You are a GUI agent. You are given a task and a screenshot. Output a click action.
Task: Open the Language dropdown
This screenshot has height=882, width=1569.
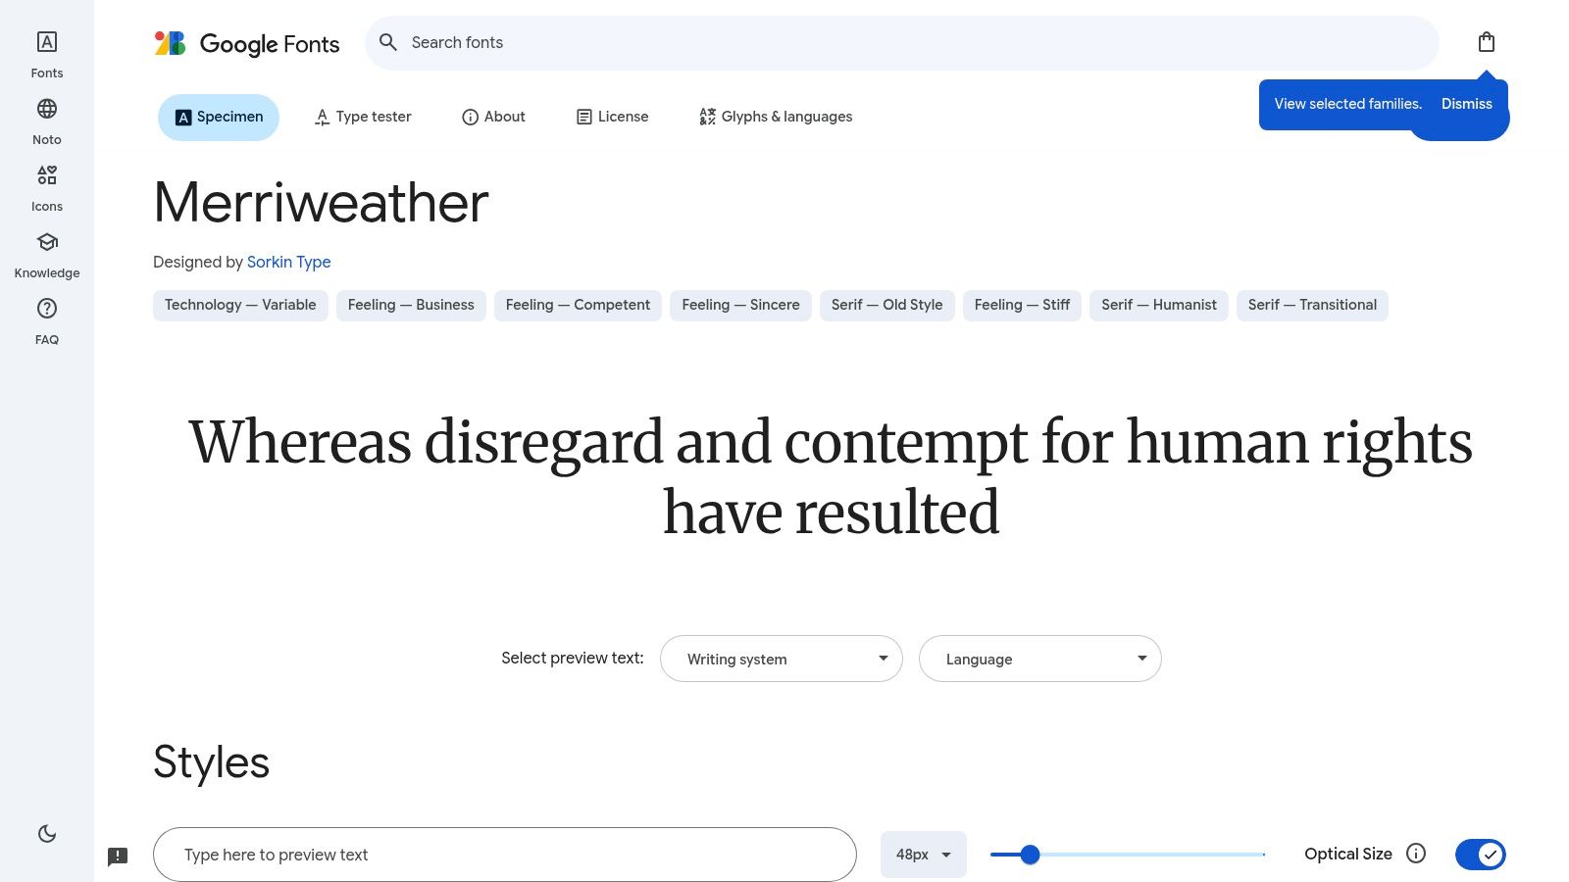point(1040,659)
